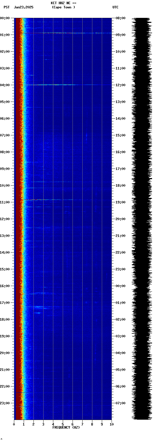
Task: Click the 07:00 PST time label
Action: pos(5,135)
